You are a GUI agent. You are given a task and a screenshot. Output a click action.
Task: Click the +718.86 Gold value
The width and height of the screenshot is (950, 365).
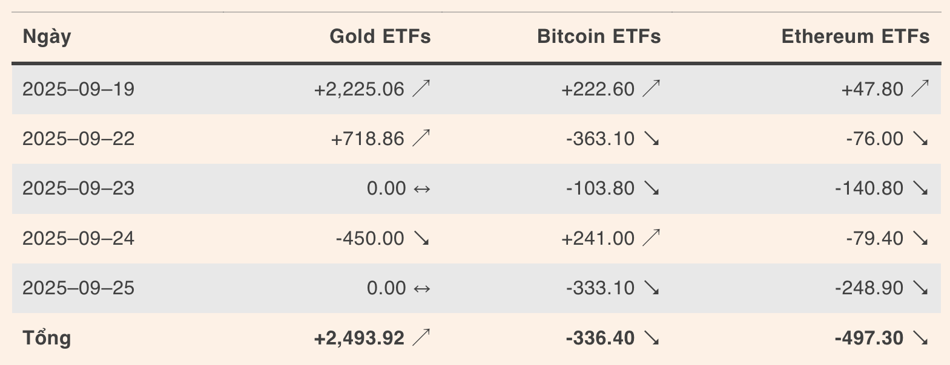368,139
